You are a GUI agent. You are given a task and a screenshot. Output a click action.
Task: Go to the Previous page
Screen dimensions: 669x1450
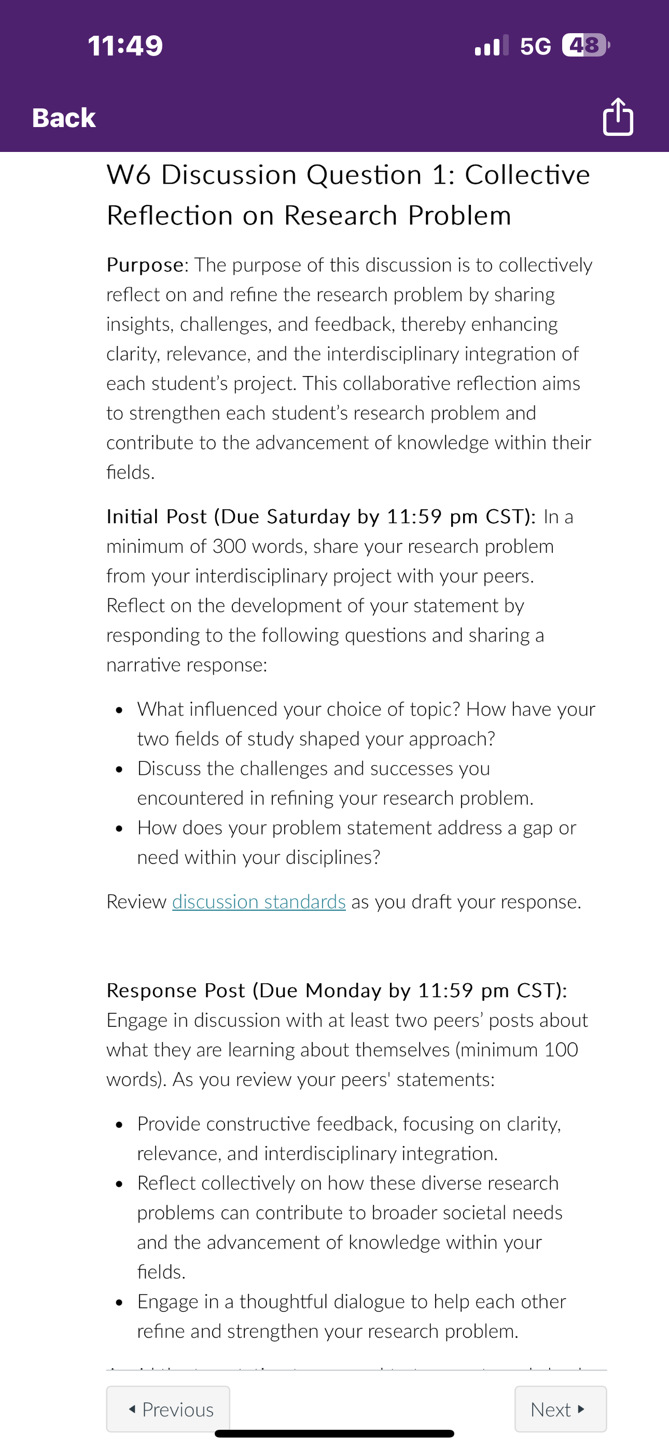click(x=169, y=1409)
